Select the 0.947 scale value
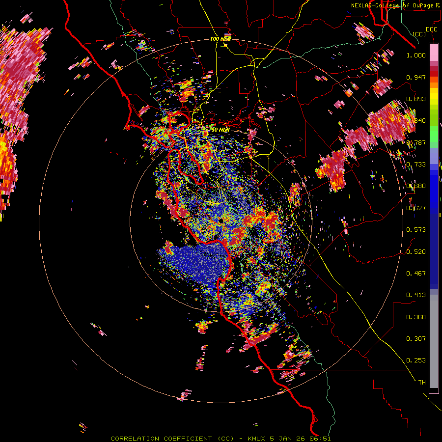 pyautogui.click(x=416, y=77)
